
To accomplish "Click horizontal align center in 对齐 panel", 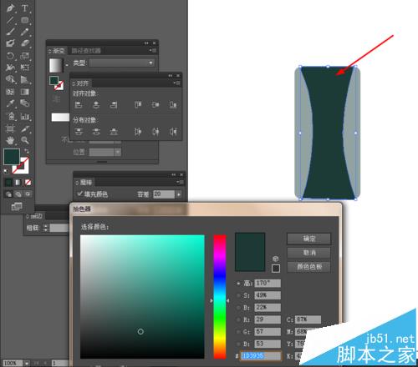I will (x=96, y=105).
